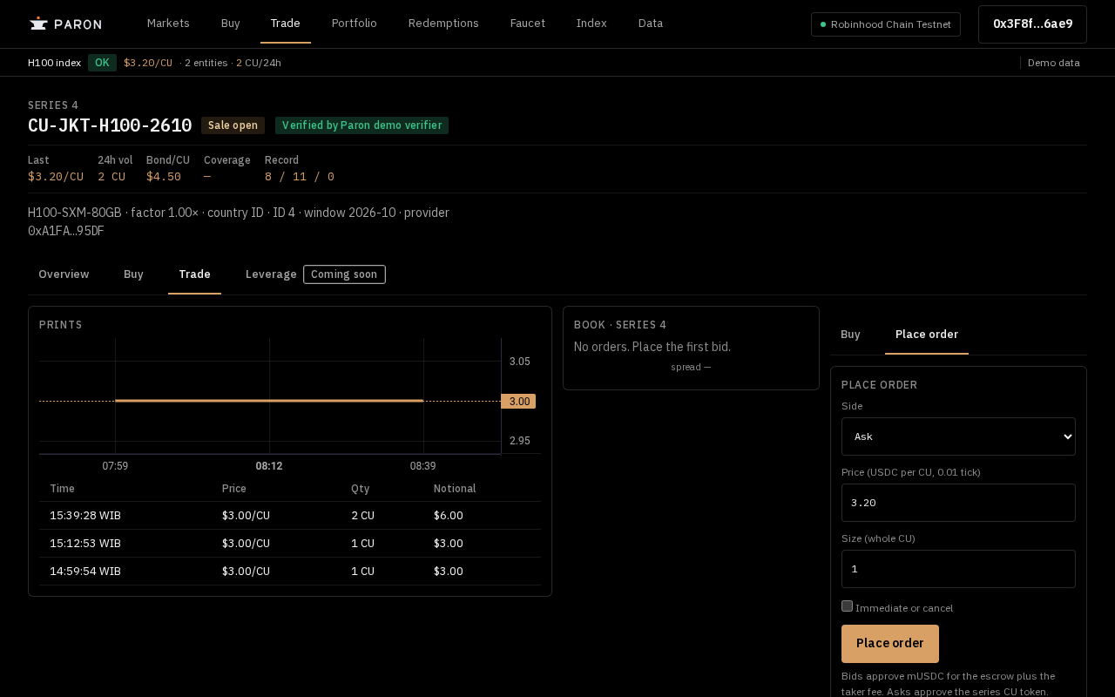Click the Notional column header
The image size is (1115, 697).
click(x=455, y=489)
